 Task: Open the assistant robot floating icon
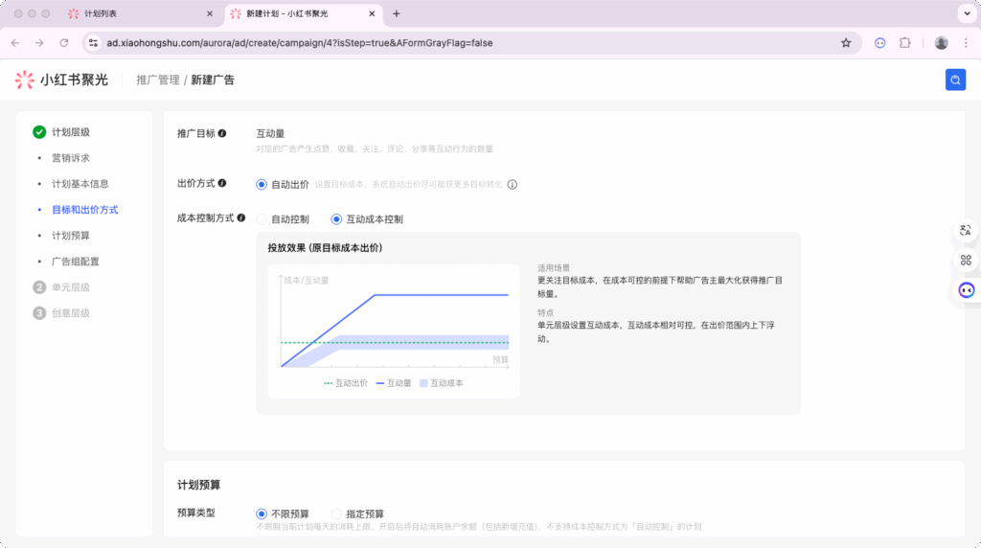[966, 290]
